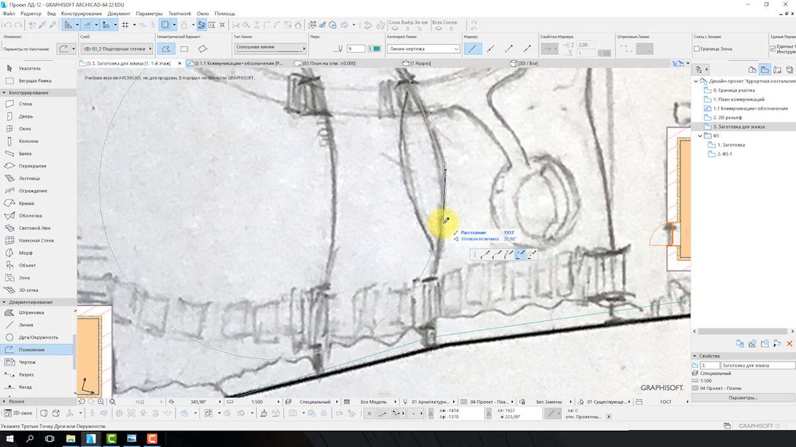The height and width of the screenshot is (447, 796).
Task: Choose the first marker line style
Action: (x=472, y=49)
